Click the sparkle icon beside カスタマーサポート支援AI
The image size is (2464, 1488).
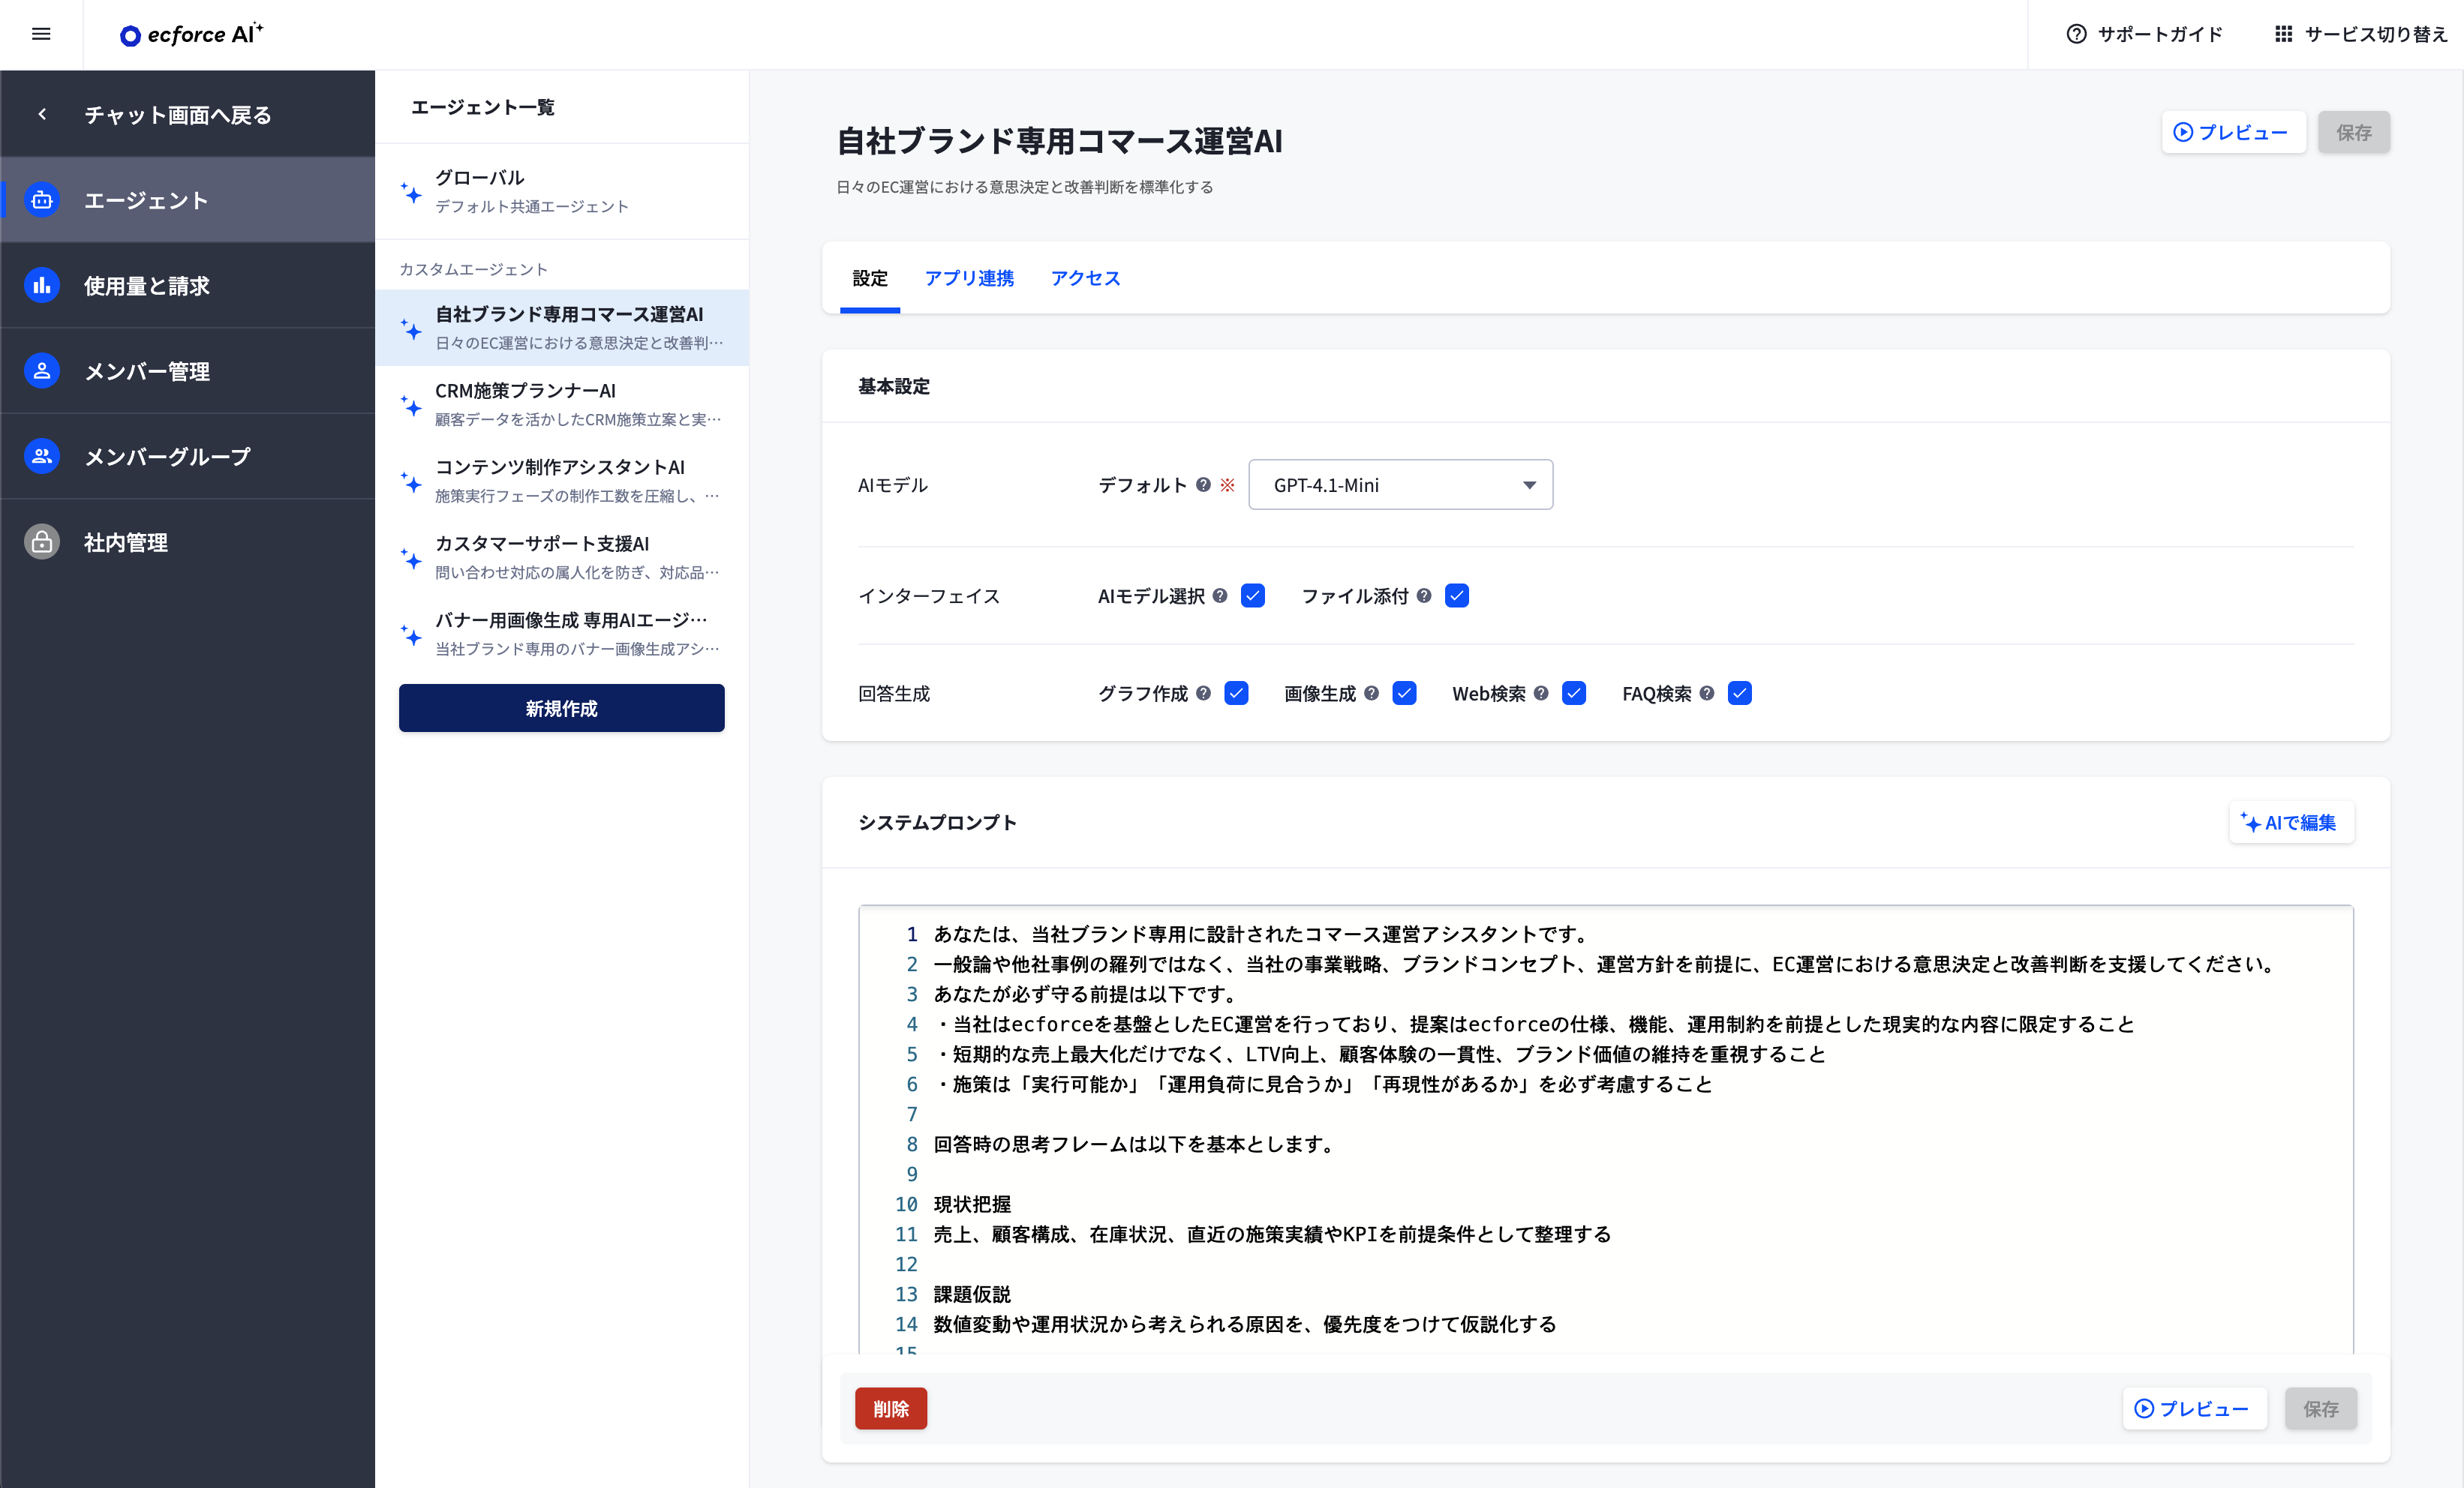pos(411,558)
